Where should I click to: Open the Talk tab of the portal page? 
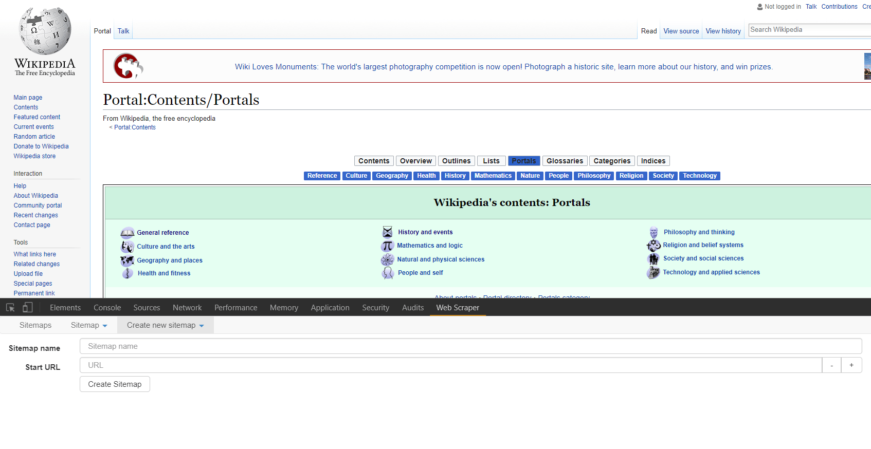pyautogui.click(x=123, y=31)
